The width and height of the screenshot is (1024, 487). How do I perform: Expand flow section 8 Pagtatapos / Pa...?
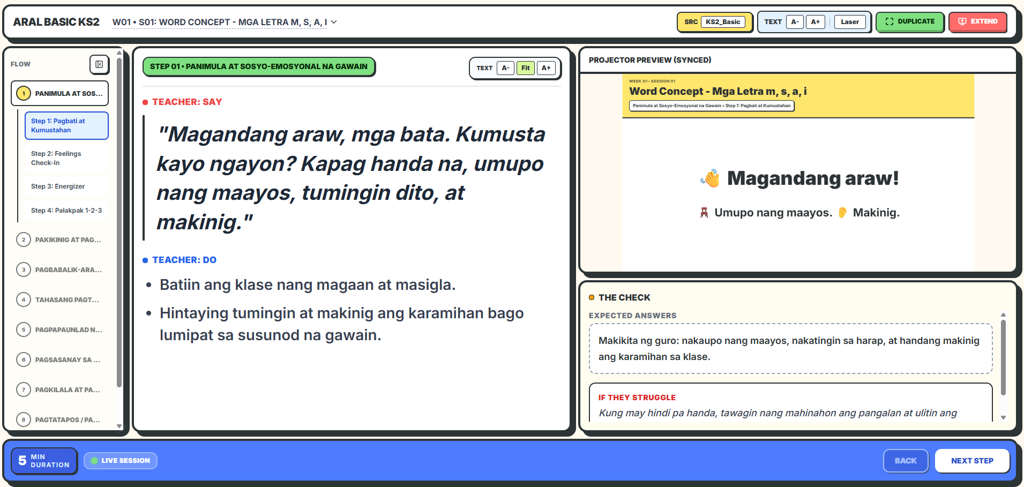pyautogui.click(x=60, y=419)
